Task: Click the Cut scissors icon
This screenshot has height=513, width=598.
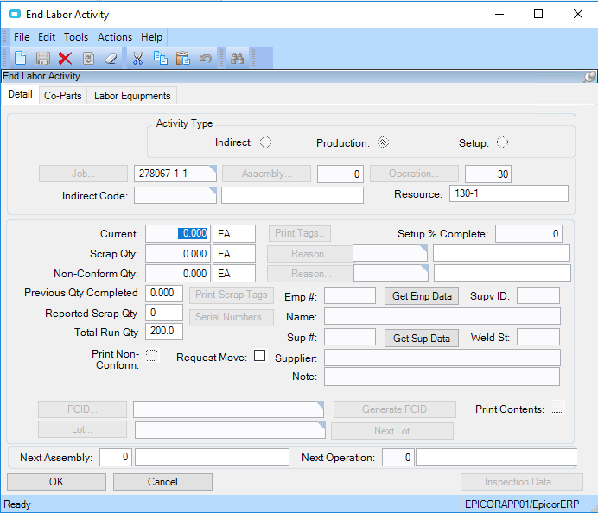Action: (137, 59)
